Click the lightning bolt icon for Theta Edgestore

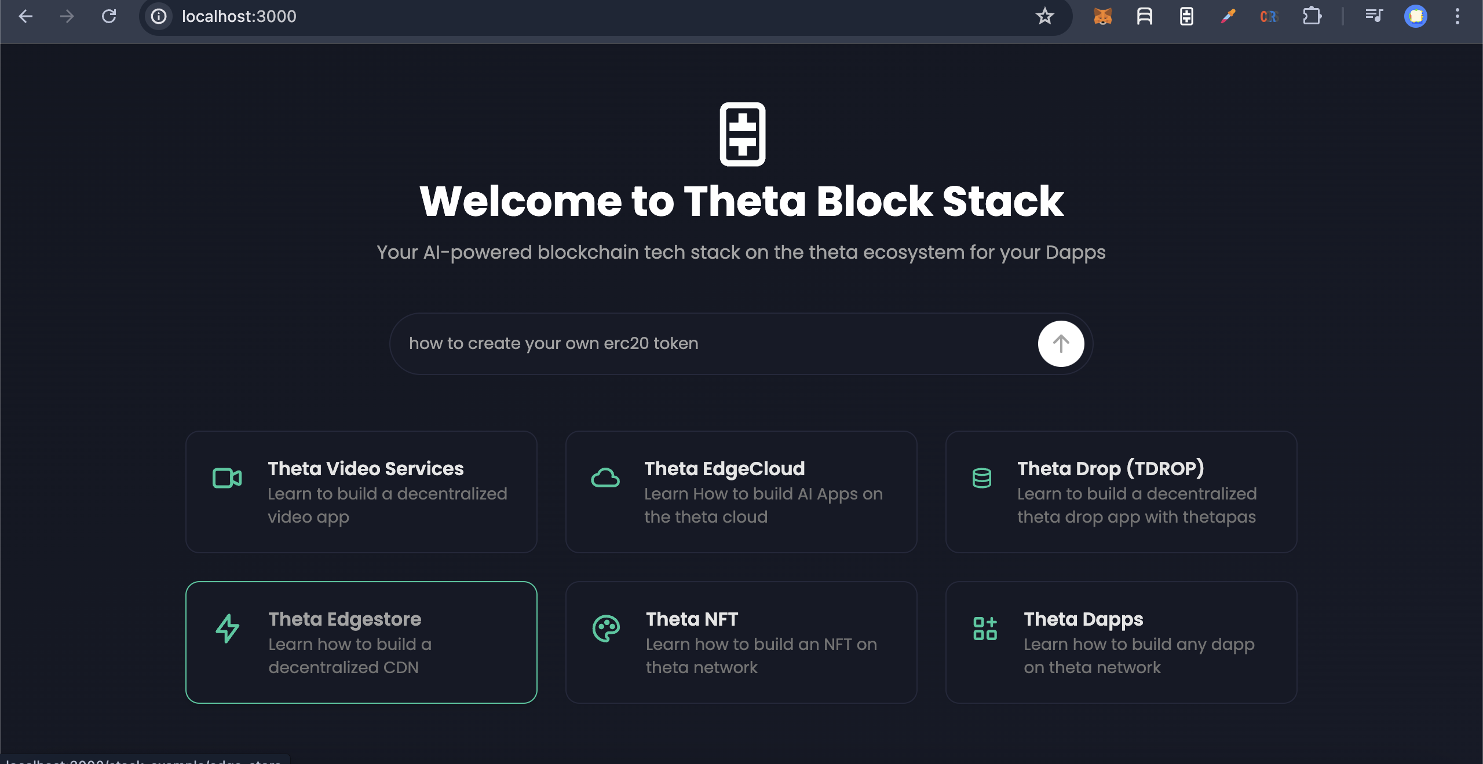pos(227,629)
